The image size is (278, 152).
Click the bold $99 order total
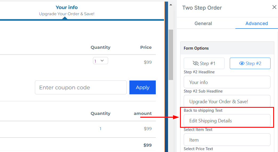pyautogui.click(x=148, y=145)
